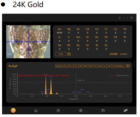Click the Print button
Viewport: 140px width, 117px height.
61,54
